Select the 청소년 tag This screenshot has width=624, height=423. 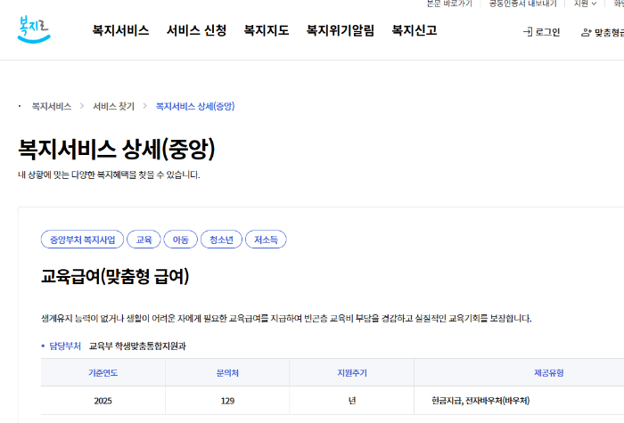click(221, 240)
